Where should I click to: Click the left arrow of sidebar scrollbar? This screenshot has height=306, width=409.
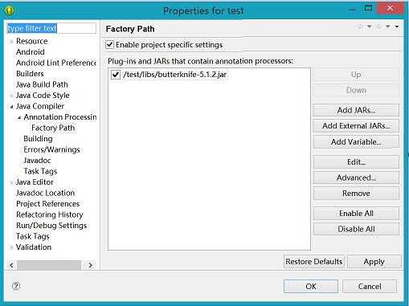coord(11,265)
